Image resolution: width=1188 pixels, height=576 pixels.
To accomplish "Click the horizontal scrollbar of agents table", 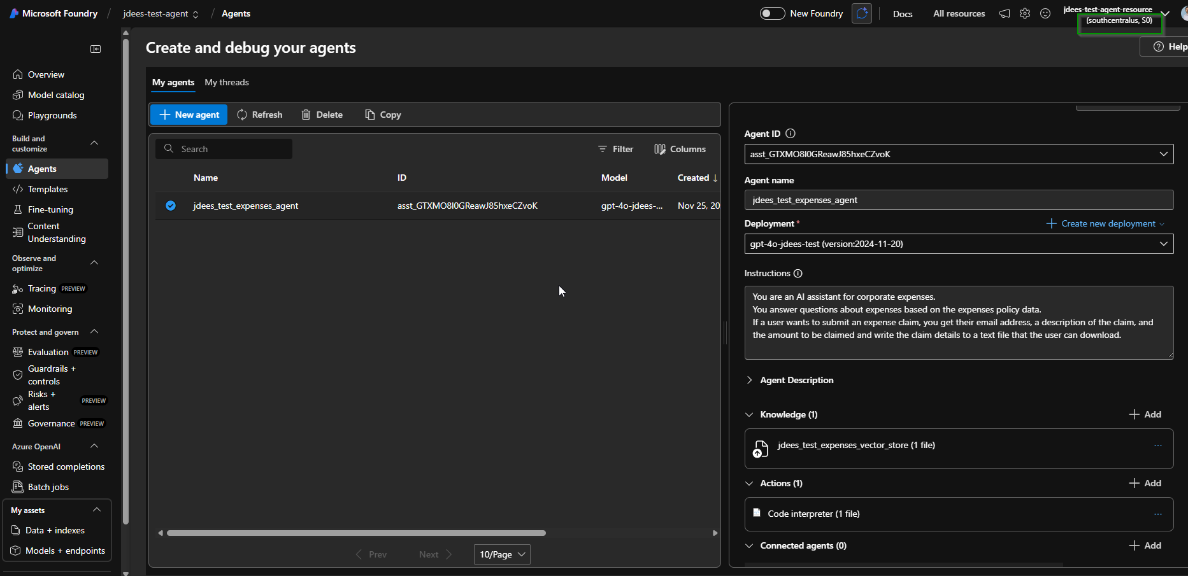I will (356, 533).
